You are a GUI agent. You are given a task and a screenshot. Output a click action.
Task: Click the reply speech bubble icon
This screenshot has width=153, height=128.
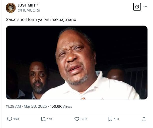click(x=10, y=119)
